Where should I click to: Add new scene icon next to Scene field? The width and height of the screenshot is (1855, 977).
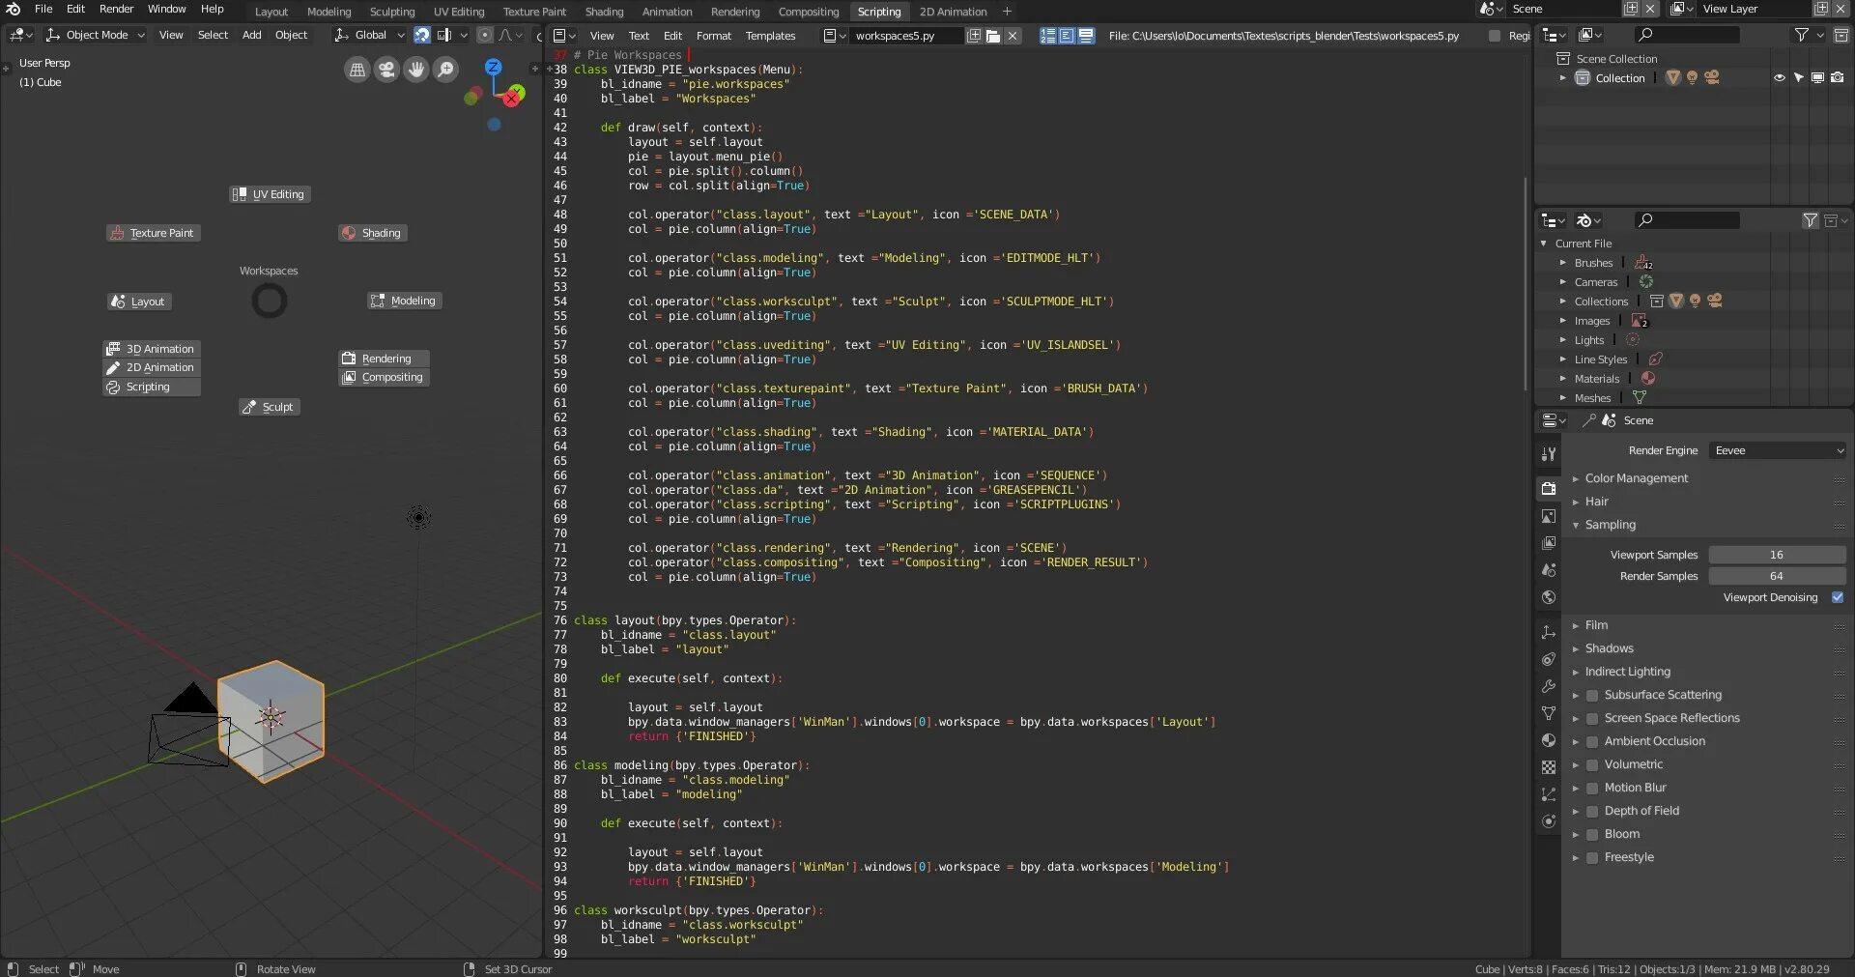(x=1631, y=9)
